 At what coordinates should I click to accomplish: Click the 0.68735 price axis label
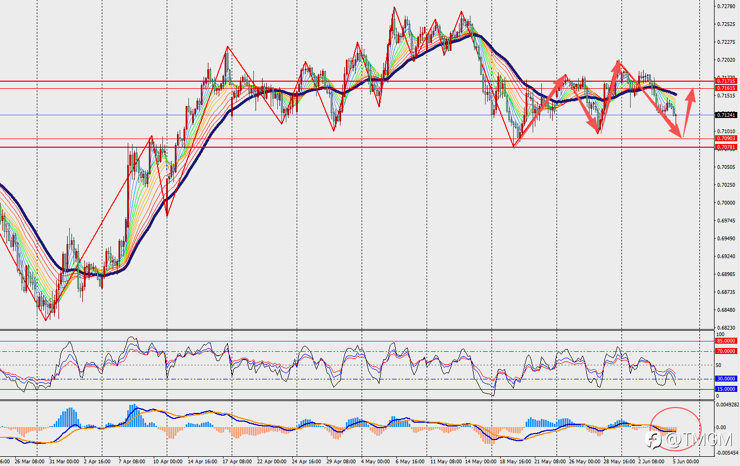[x=725, y=292]
